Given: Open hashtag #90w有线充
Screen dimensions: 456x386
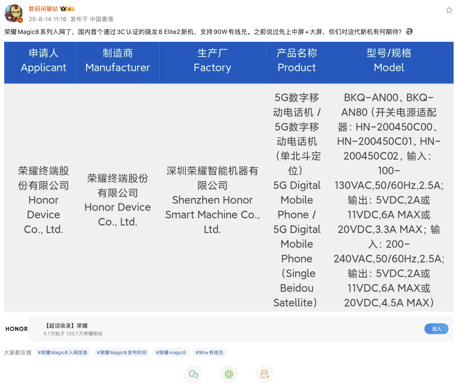Looking at the screenshot, I should [x=209, y=352].
